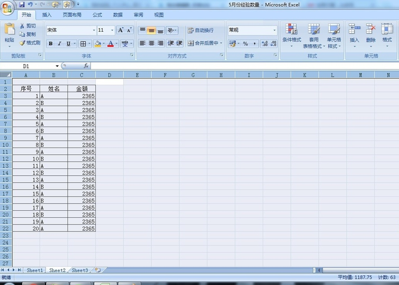Decrease the indent

point(170,43)
